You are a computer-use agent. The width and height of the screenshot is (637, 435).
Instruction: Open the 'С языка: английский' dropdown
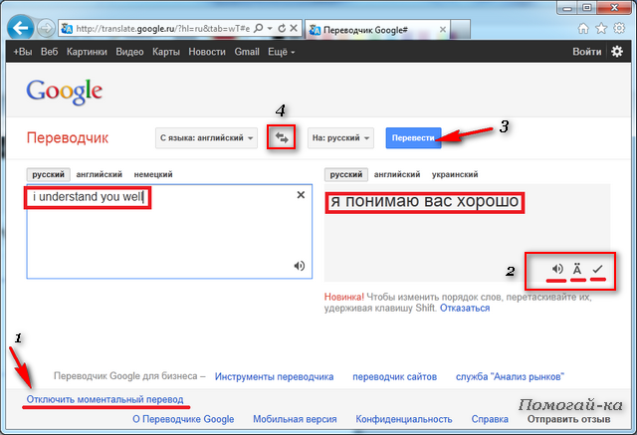(206, 138)
